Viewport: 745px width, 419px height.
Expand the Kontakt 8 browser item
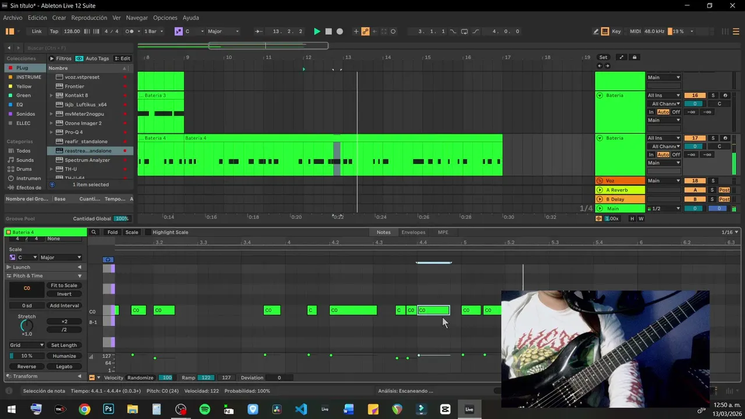pyautogui.click(x=51, y=95)
